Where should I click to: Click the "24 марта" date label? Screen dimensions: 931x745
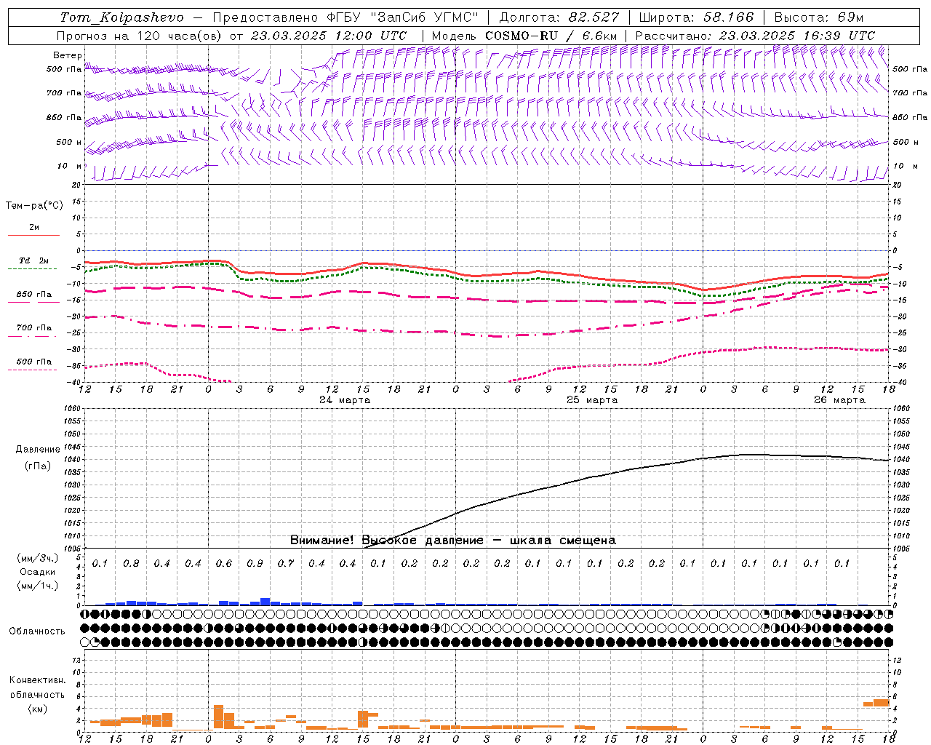point(345,400)
